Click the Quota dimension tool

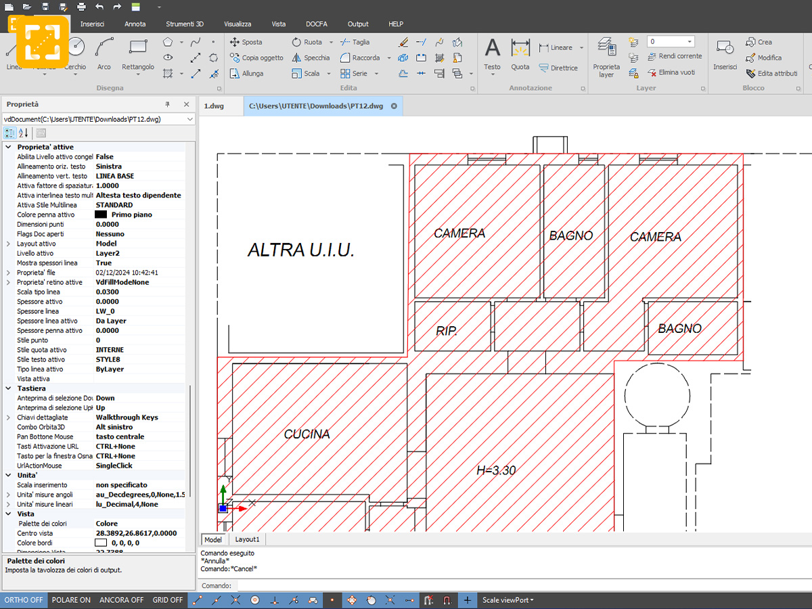(520, 54)
